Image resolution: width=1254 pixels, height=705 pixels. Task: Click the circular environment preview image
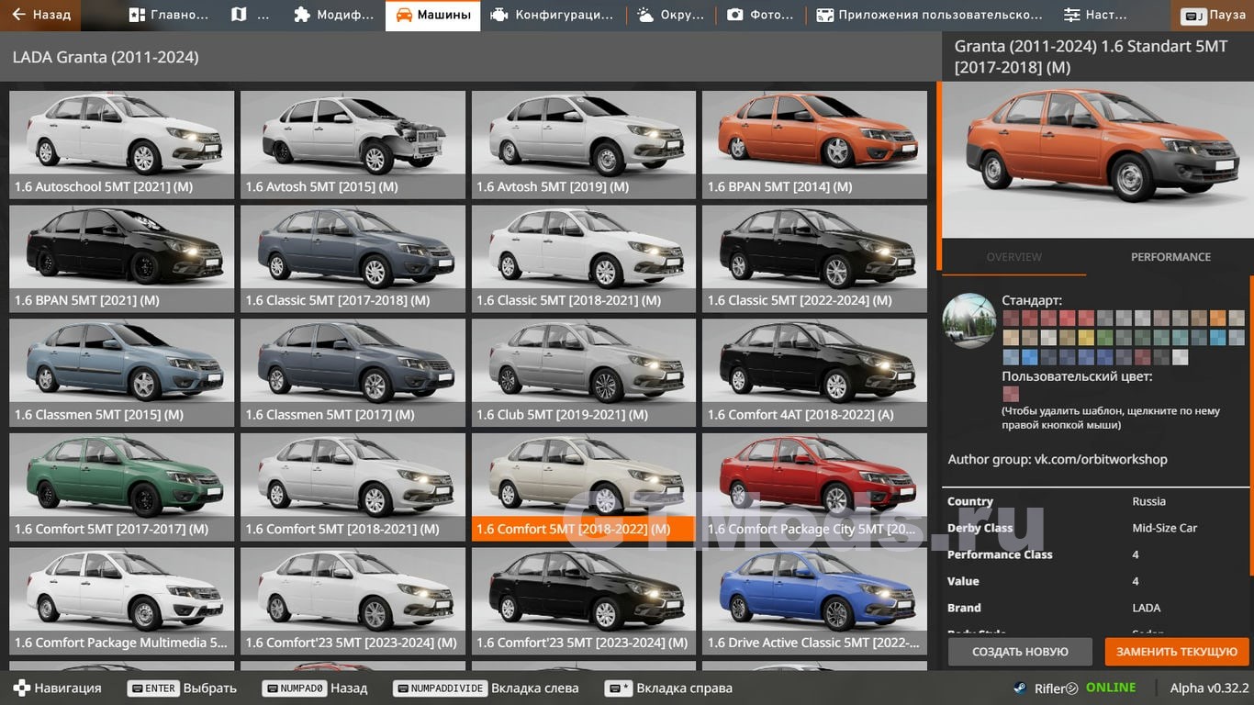969,320
